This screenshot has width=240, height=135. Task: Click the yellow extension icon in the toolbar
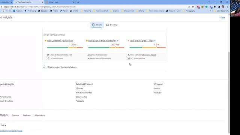[x=202, y=7]
